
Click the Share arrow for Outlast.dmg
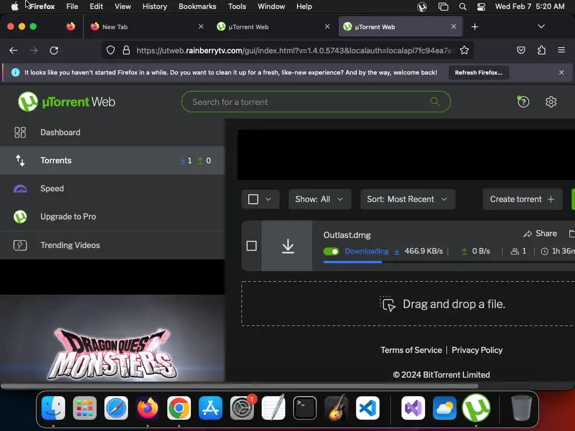[x=540, y=233]
